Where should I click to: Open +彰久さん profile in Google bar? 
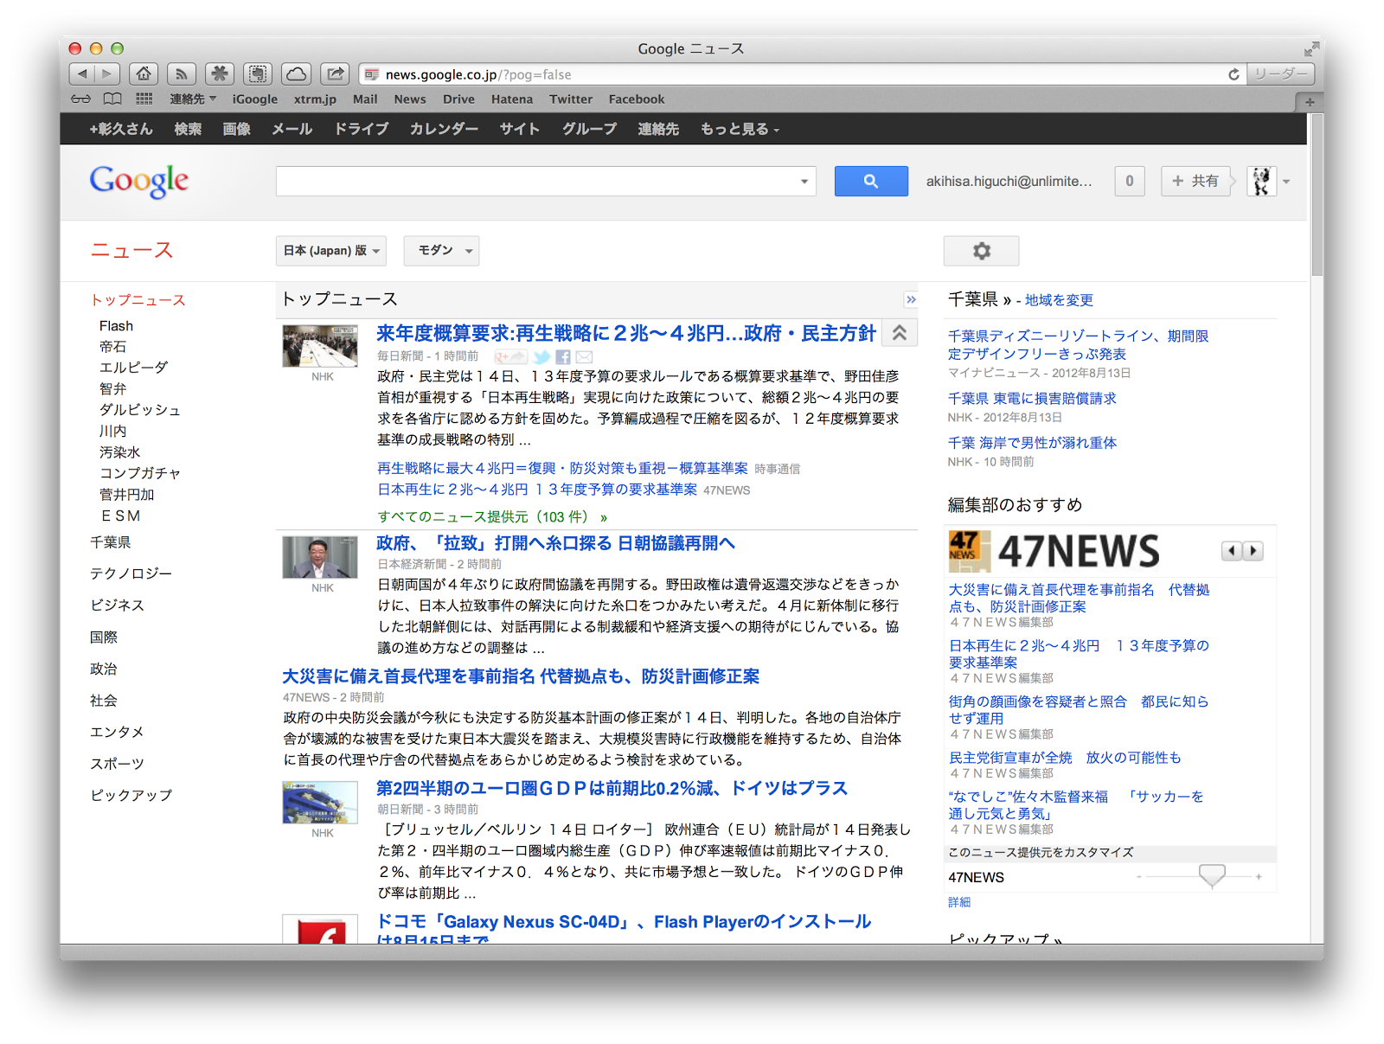point(121,129)
